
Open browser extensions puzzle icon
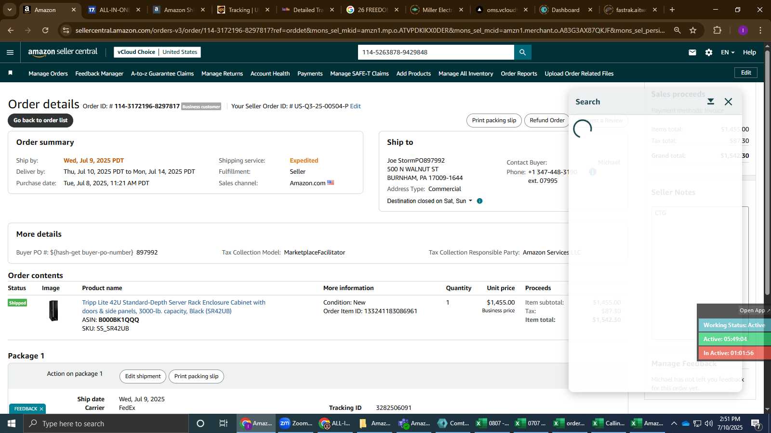(x=717, y=30)
